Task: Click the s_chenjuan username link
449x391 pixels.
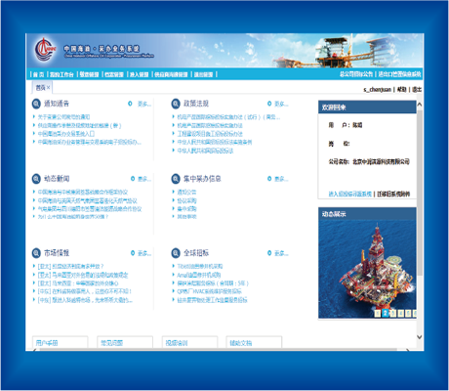Action: pos(378,89)
